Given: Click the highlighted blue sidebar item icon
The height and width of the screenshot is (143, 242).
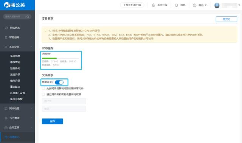Looking at the screenshot, I should [6, 137].
